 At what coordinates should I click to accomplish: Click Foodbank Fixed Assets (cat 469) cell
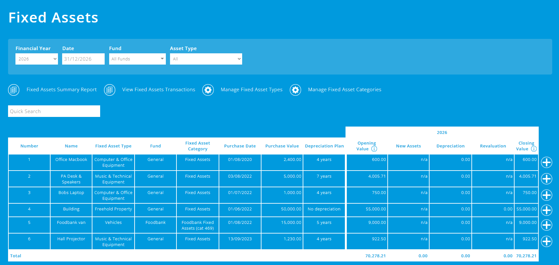pyautogui.click(x=198, y=225)
